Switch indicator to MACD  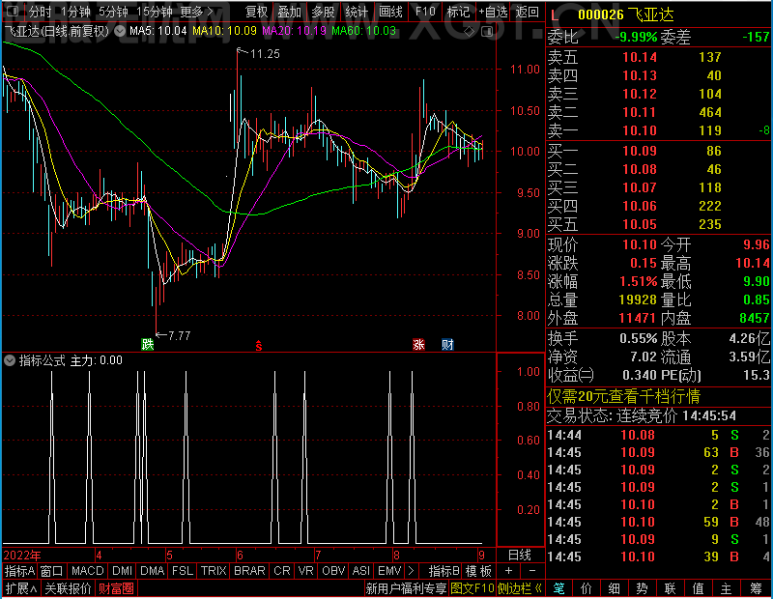(87, 571)
